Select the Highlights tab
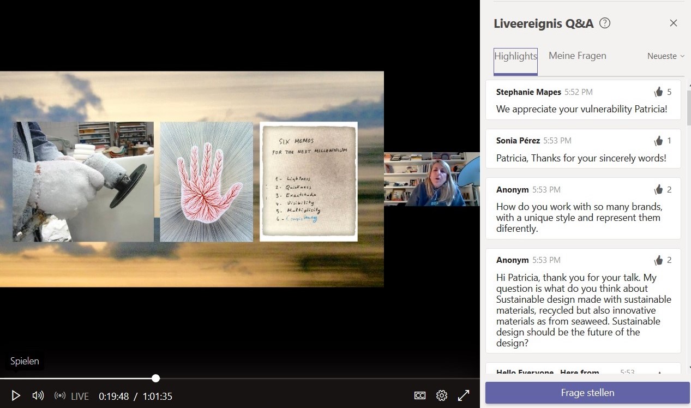 515,56
